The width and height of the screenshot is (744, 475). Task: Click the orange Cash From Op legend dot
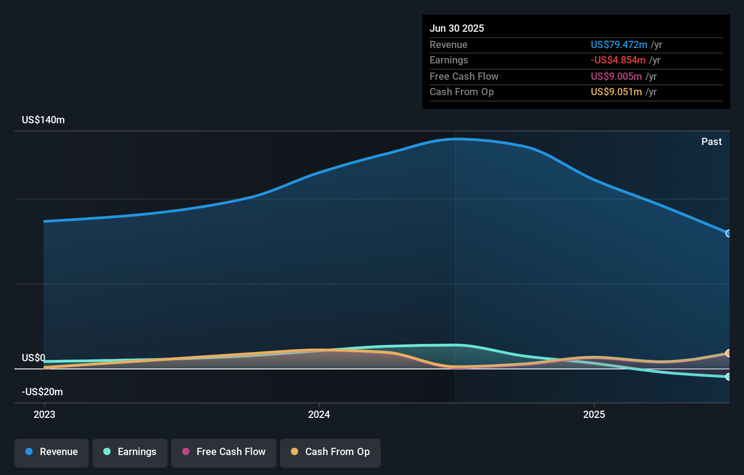tap(295, 451)
